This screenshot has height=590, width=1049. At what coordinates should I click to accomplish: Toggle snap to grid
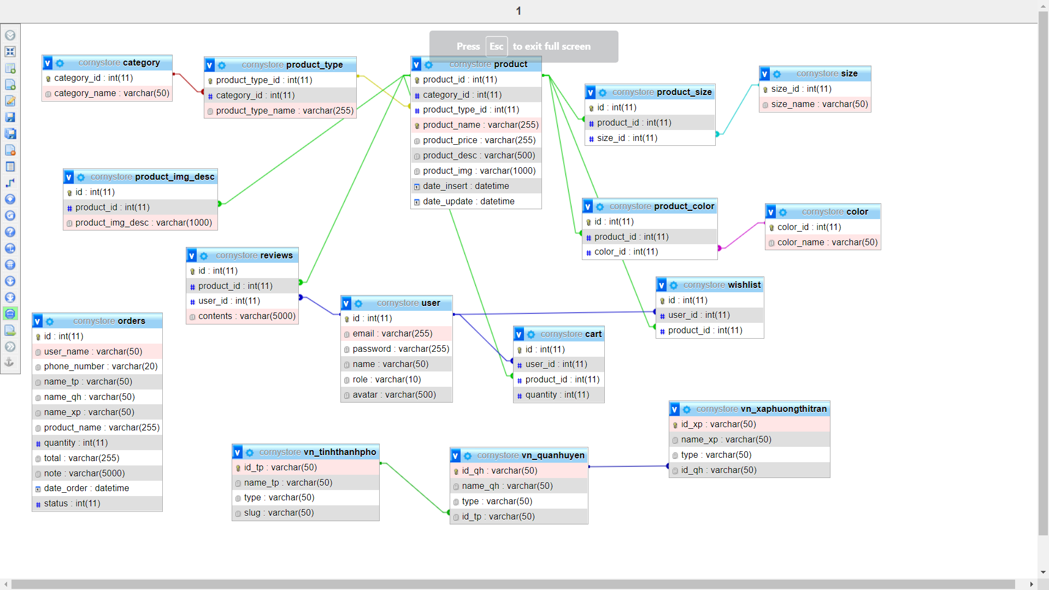(x=10, y=265)
